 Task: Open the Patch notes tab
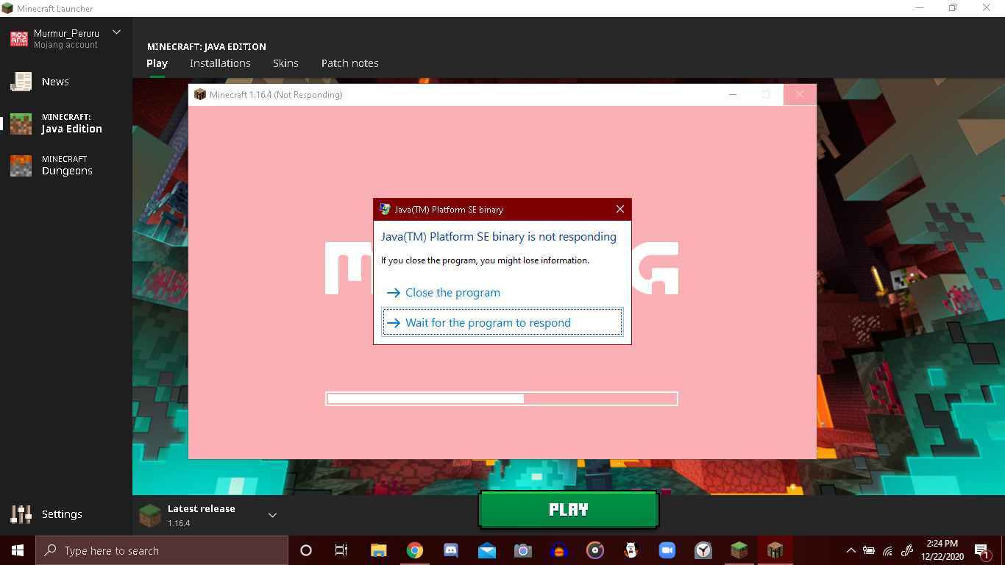click(x=350, y=63)
